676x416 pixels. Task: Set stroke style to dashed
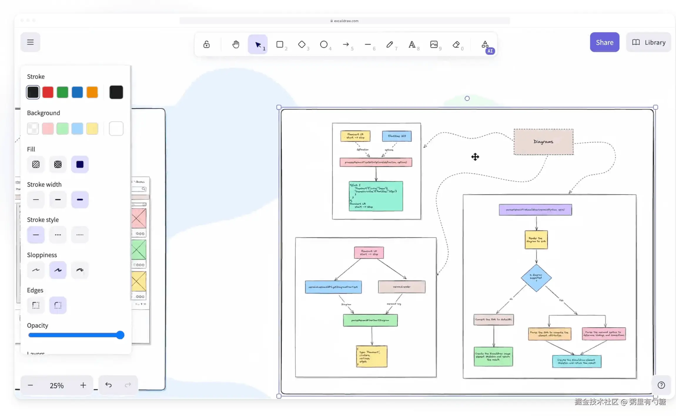(58, 235)
